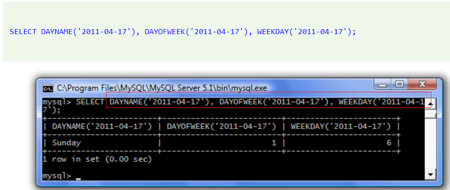Click the DAYOFWEEK('2011-04-17') column header in result table

[x=221, y=126]
